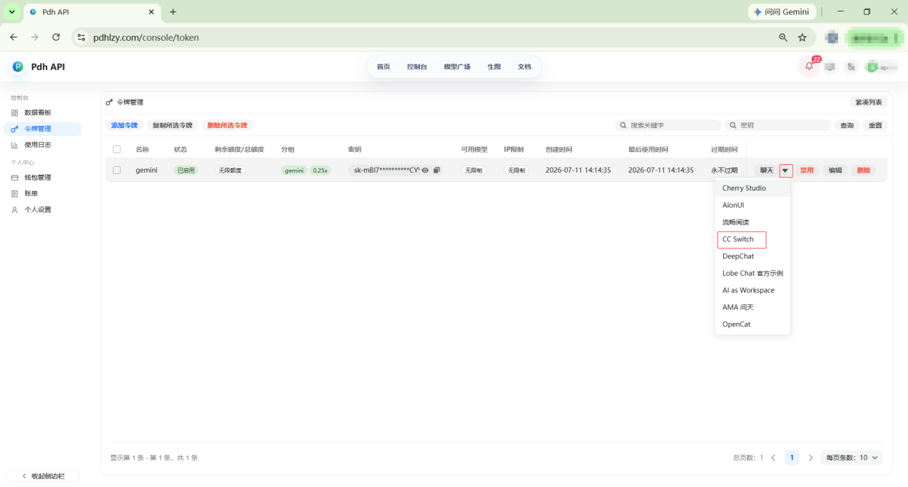Select AI as Workspace option
Screen dimensions: 908x487
point(752,291)
